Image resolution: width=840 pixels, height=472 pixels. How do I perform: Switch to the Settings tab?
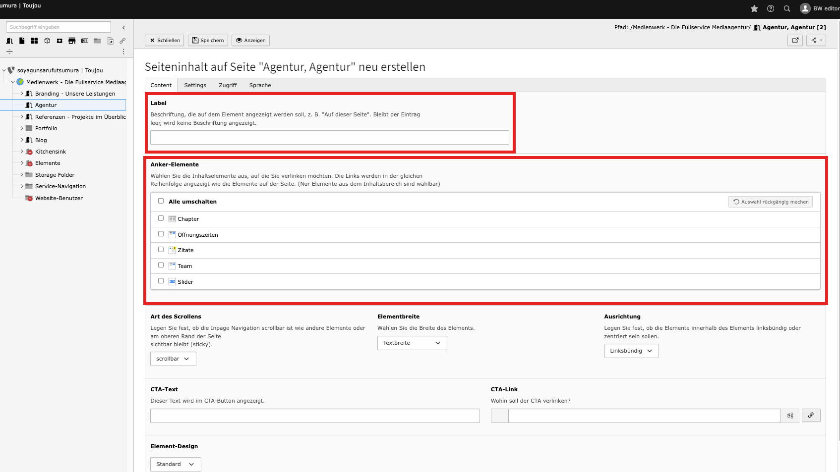195,85
